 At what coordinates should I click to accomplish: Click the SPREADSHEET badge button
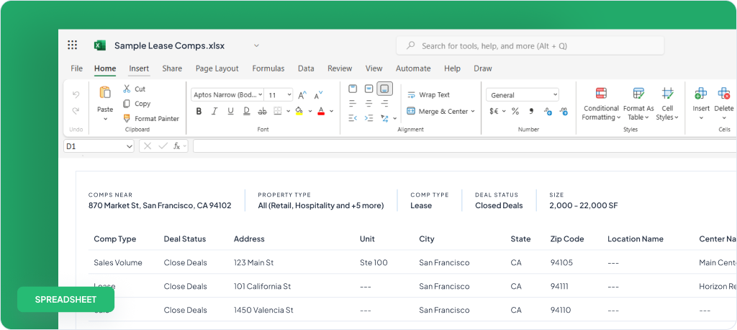point(65,300)
